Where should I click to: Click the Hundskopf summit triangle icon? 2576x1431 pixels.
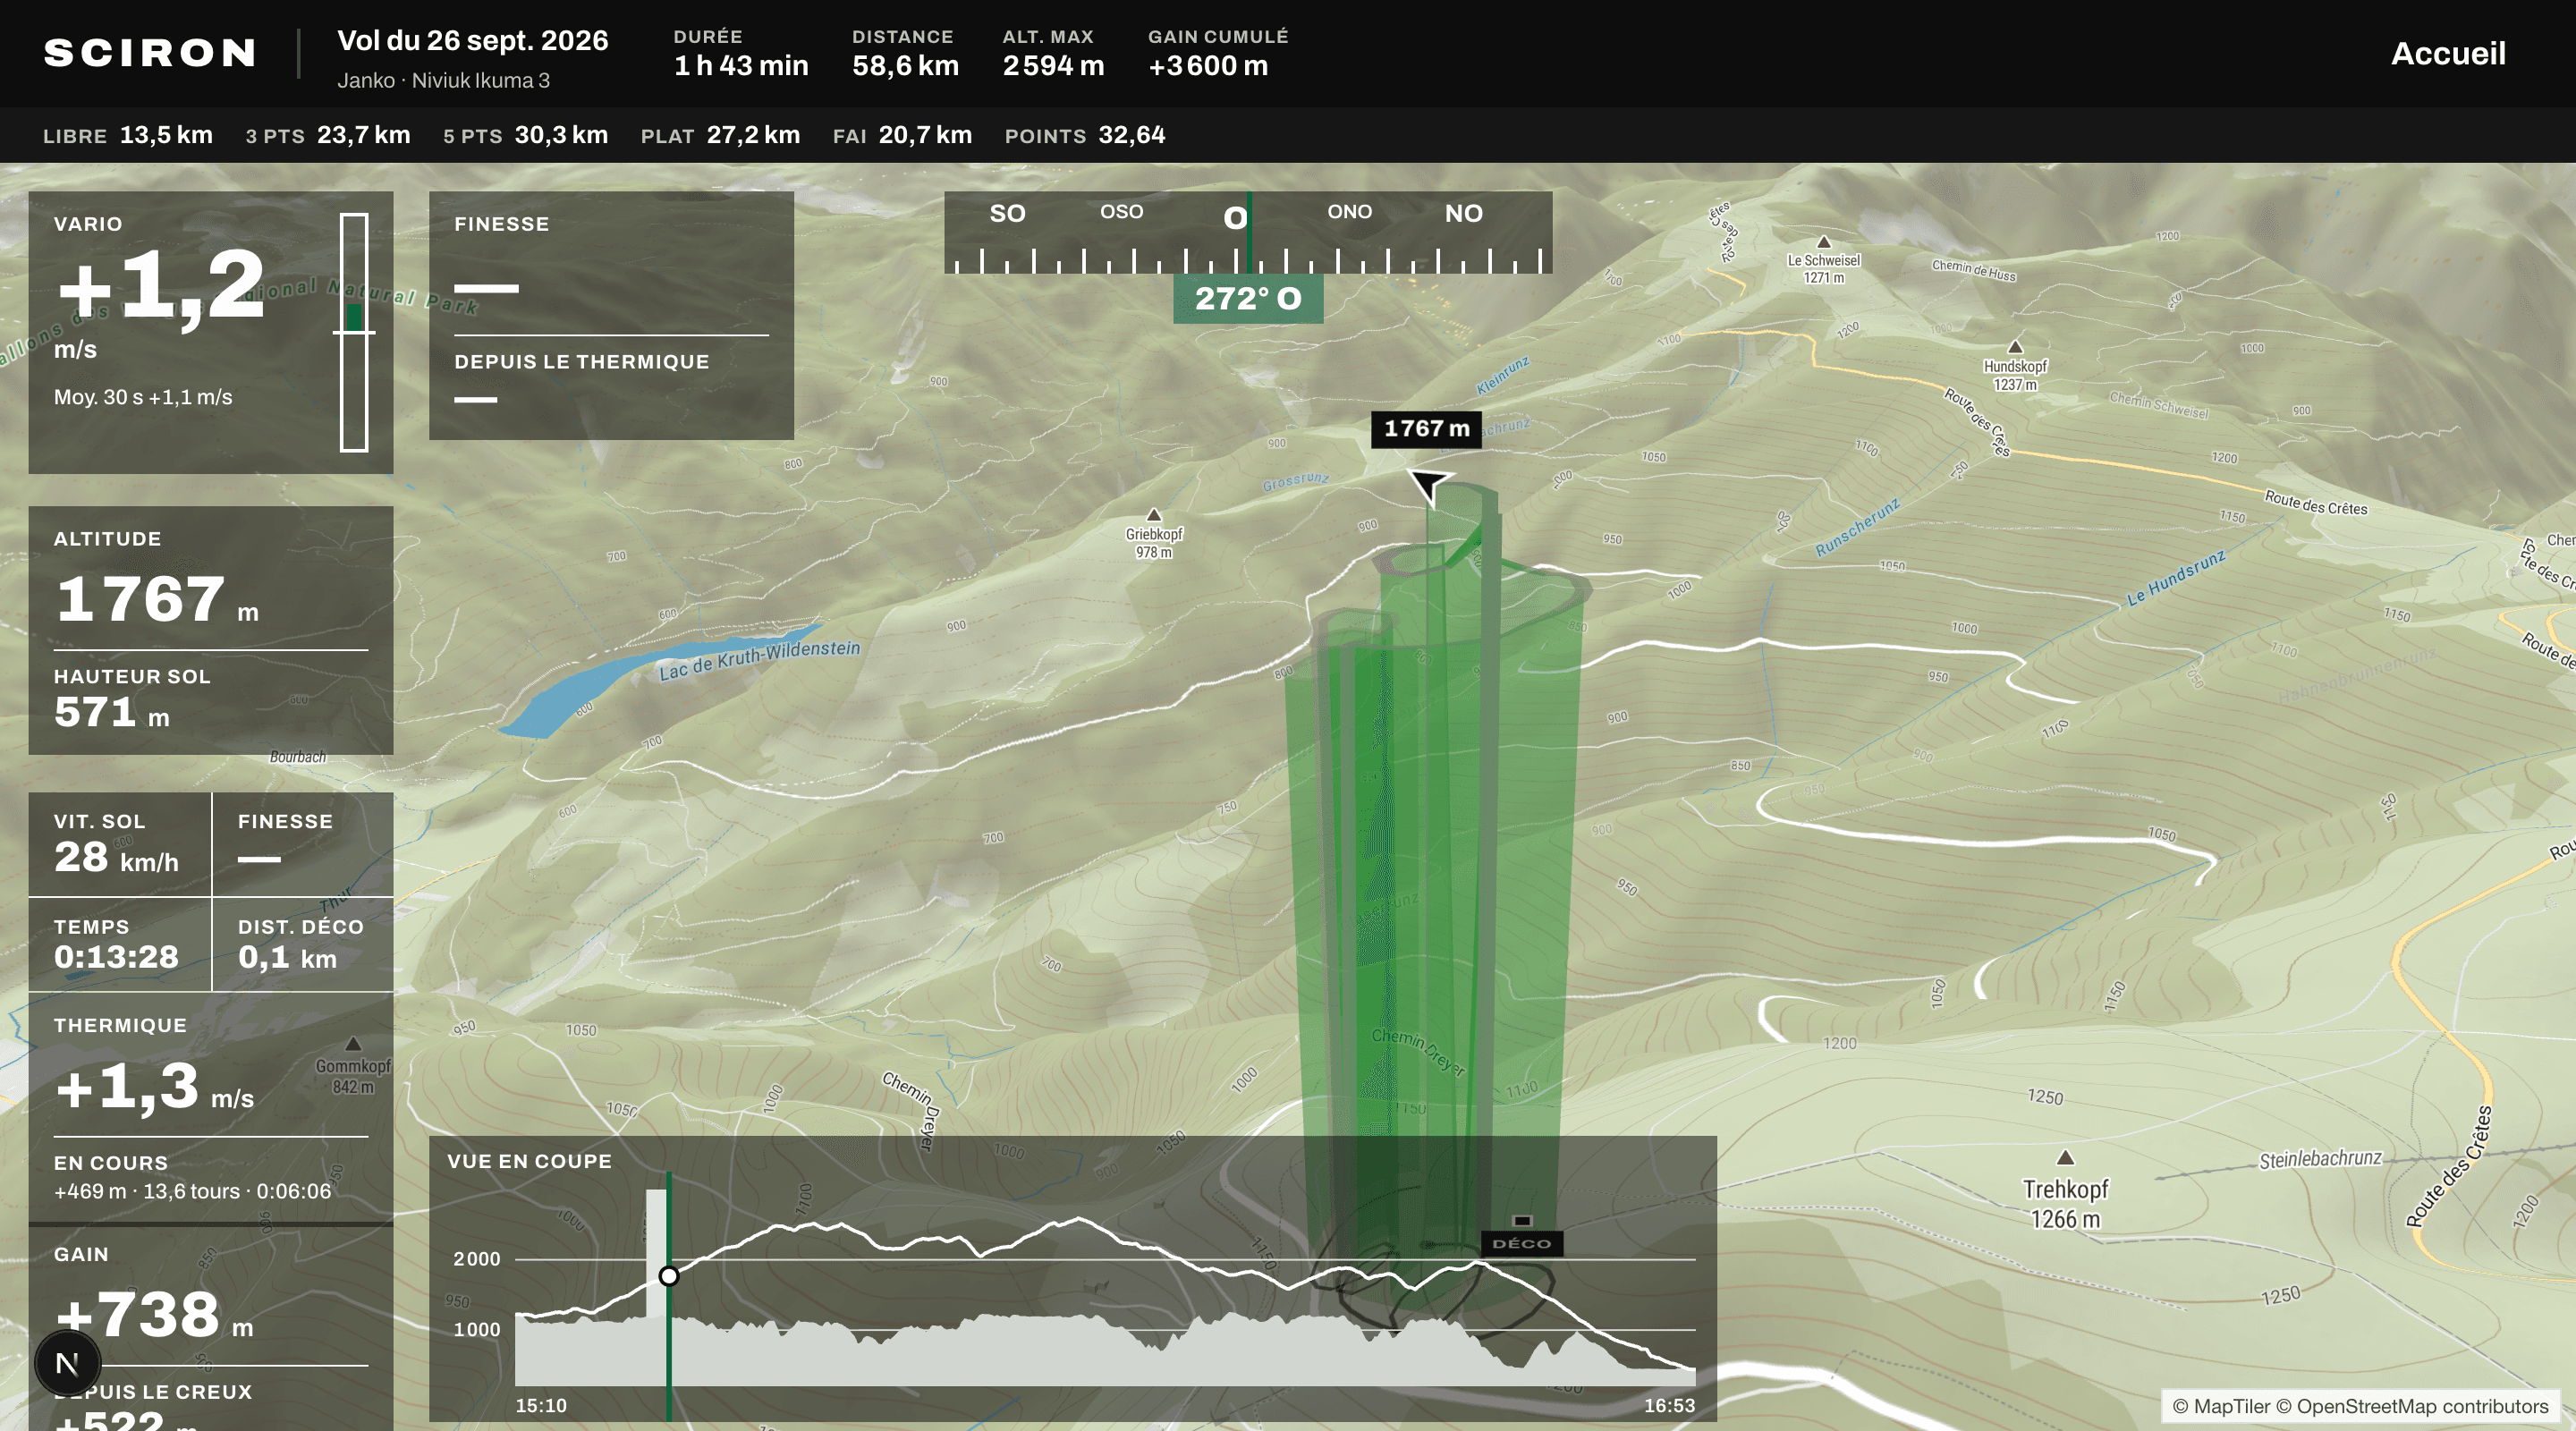coord(2015,347)
